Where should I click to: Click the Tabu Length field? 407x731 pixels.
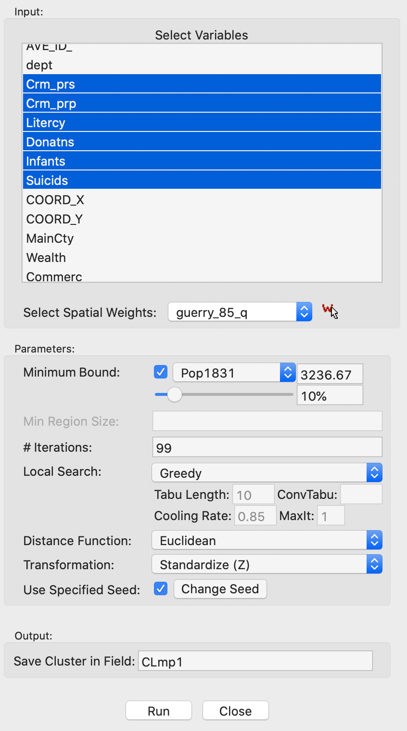tap(254, 495)
